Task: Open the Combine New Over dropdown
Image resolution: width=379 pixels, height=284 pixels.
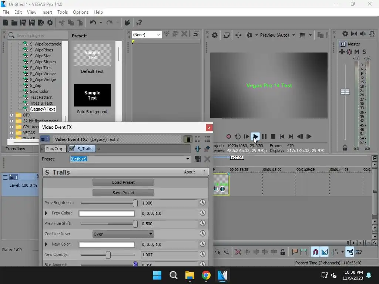Action: pyautogui.click(x=123, y=234)
